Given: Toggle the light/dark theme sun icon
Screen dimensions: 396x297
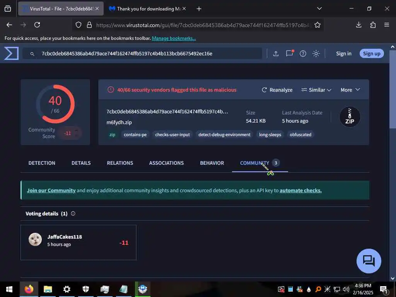Looking at the screenshot, I should pyautogui.click(x=316, y=53).
